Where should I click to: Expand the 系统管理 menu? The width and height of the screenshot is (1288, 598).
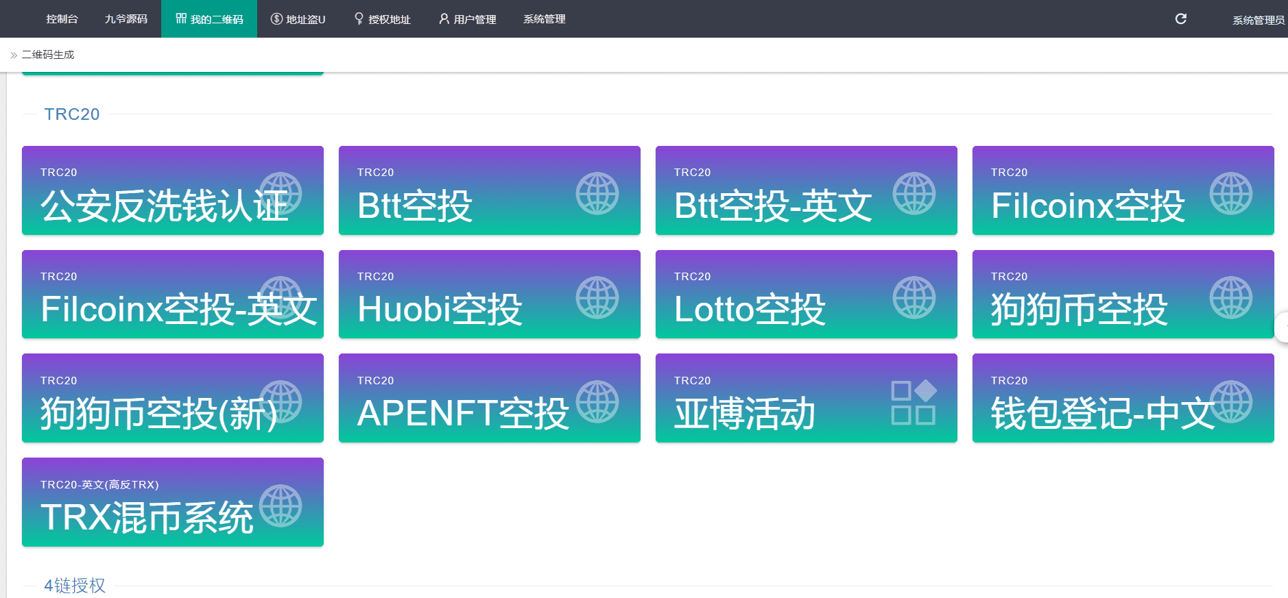(x=544, y=19)
